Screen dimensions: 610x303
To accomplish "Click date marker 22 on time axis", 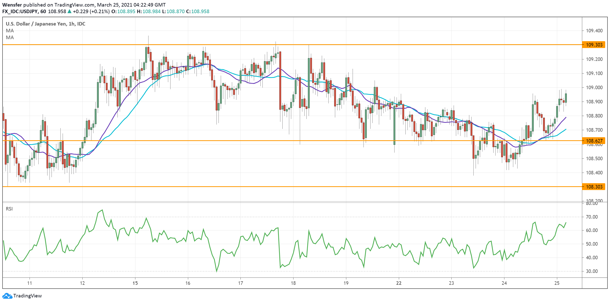I will click(399, 283).
